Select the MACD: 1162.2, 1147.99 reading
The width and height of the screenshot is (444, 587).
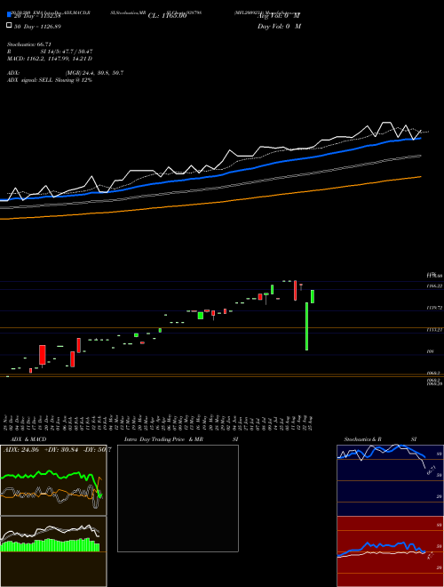click(x=50, y=59)
